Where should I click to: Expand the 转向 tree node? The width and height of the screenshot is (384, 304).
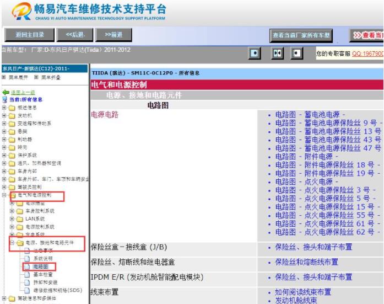point(4,147)
